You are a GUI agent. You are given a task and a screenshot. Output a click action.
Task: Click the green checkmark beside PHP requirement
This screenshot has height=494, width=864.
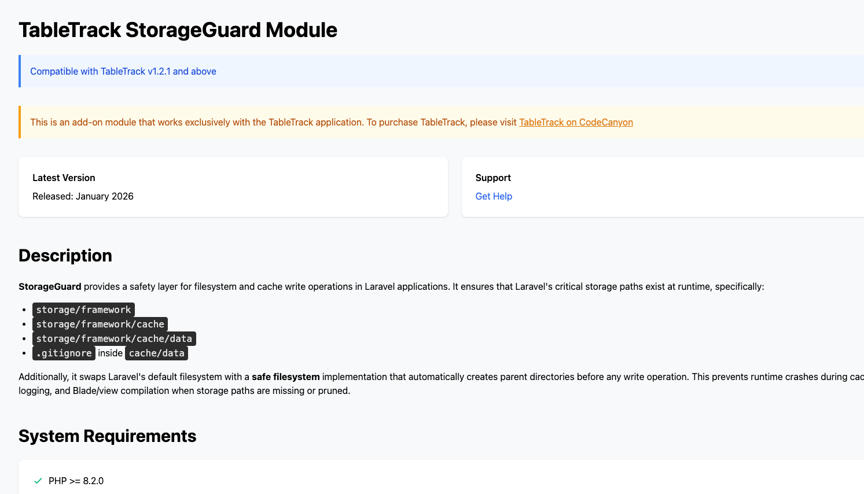click(x=38, y=481)
